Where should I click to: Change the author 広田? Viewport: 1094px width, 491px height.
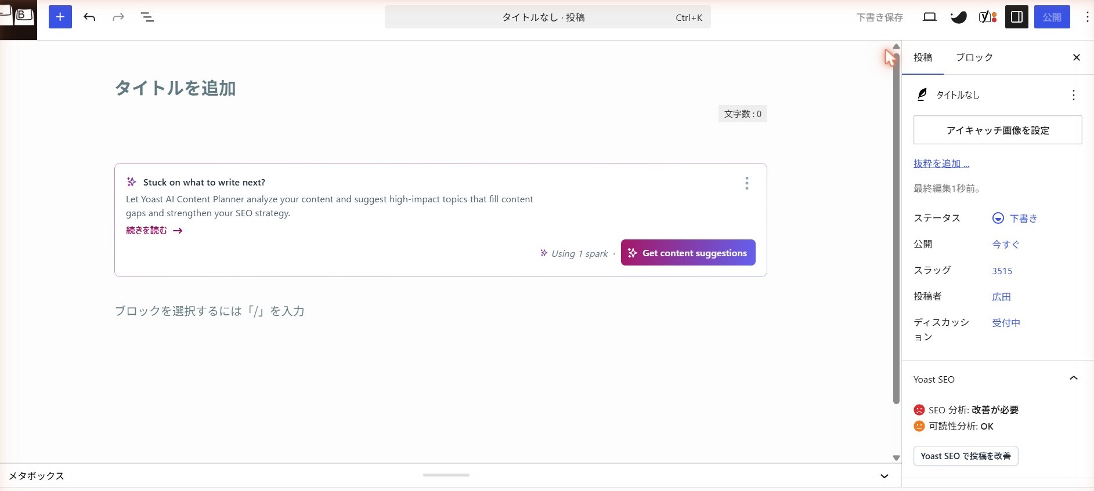(x=1002, y=297)
